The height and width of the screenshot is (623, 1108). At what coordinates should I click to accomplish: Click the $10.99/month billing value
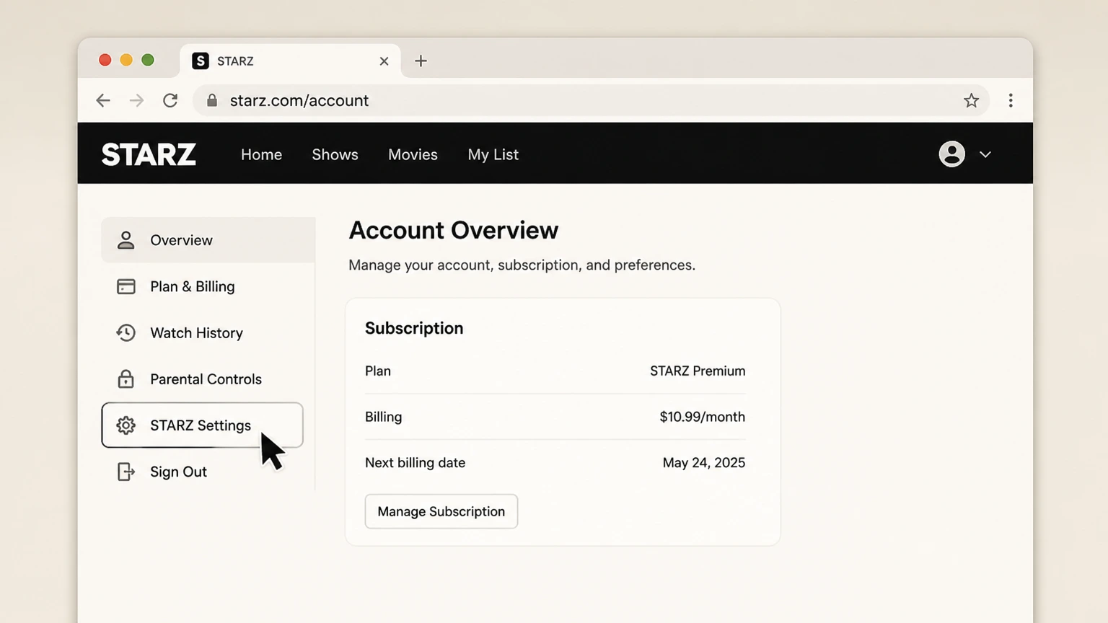pyautogui.click(x=702, y=417)
